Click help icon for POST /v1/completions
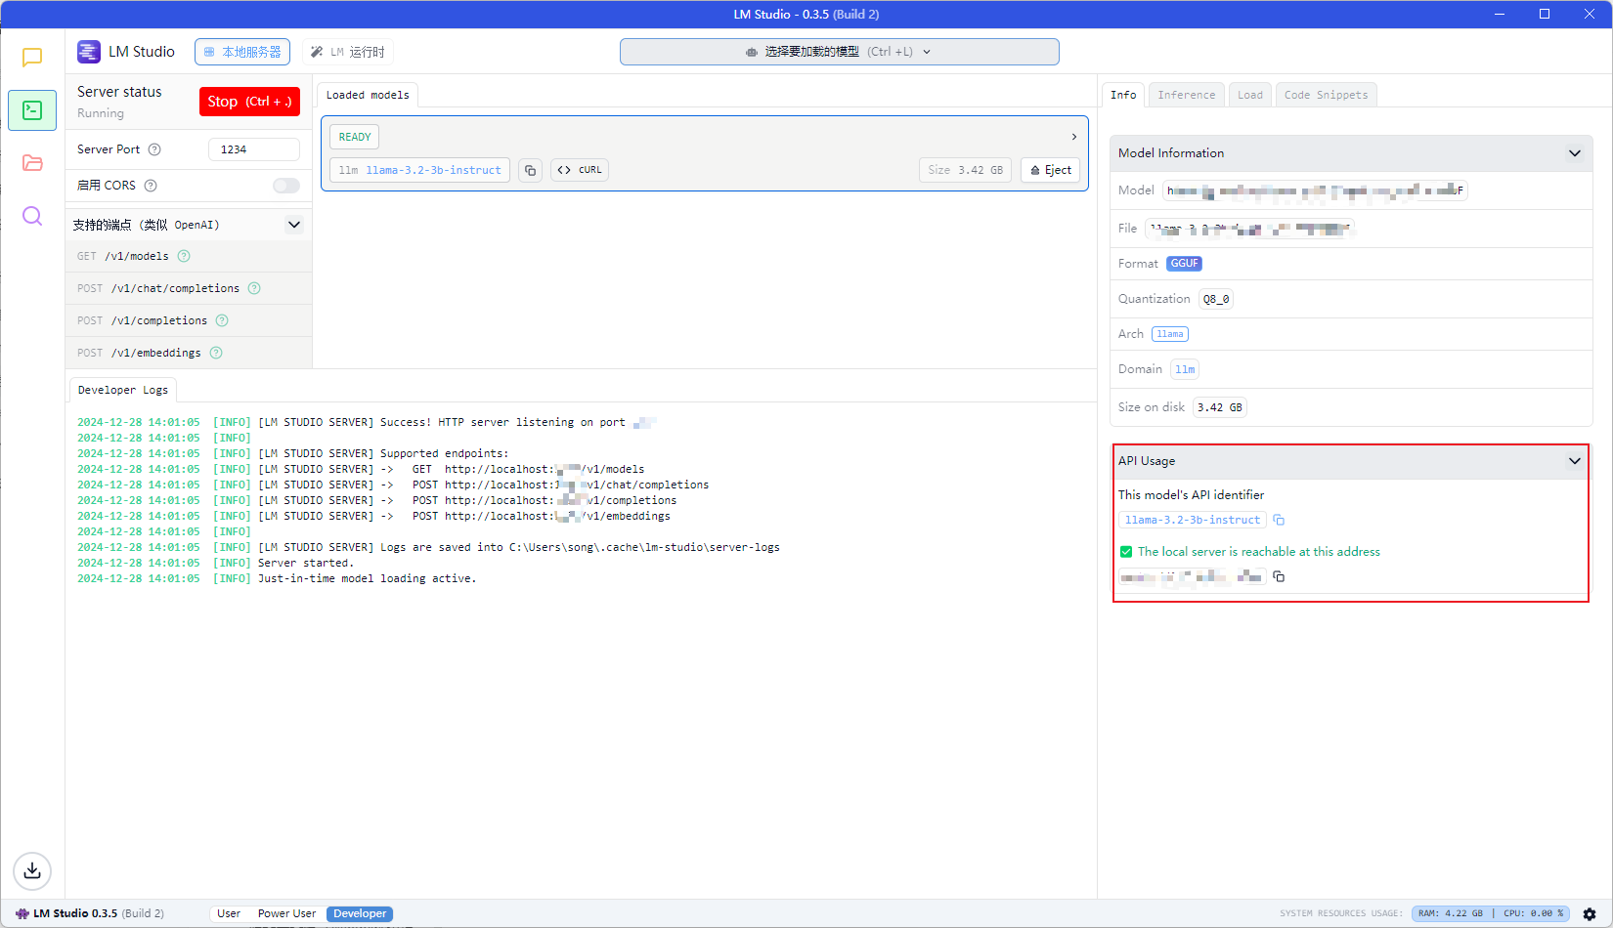1613x928 pixels. point(222,320)
